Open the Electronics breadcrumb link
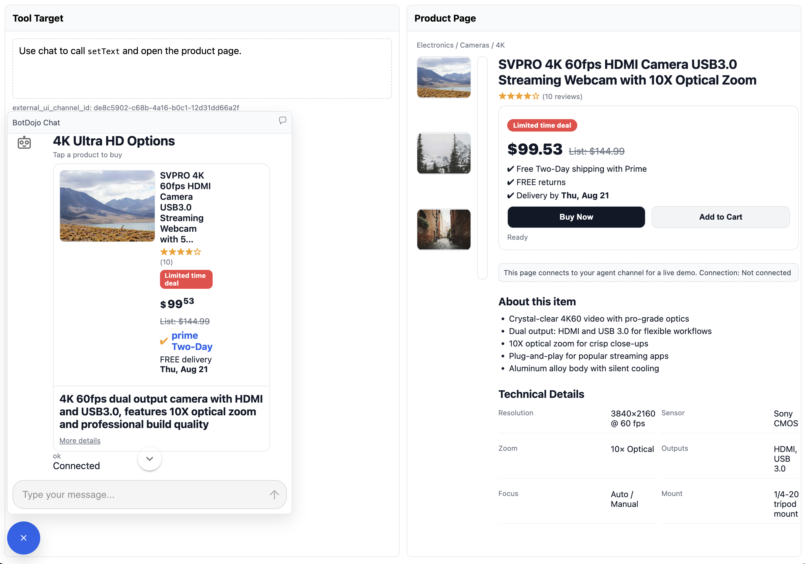Screen dimensions: 805x564 click(x=435, y=45)
